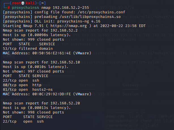The width and height of the screenshot is (174, 130).
Task: Click the faded 'Gateway' column header
Action: point(131,85)
